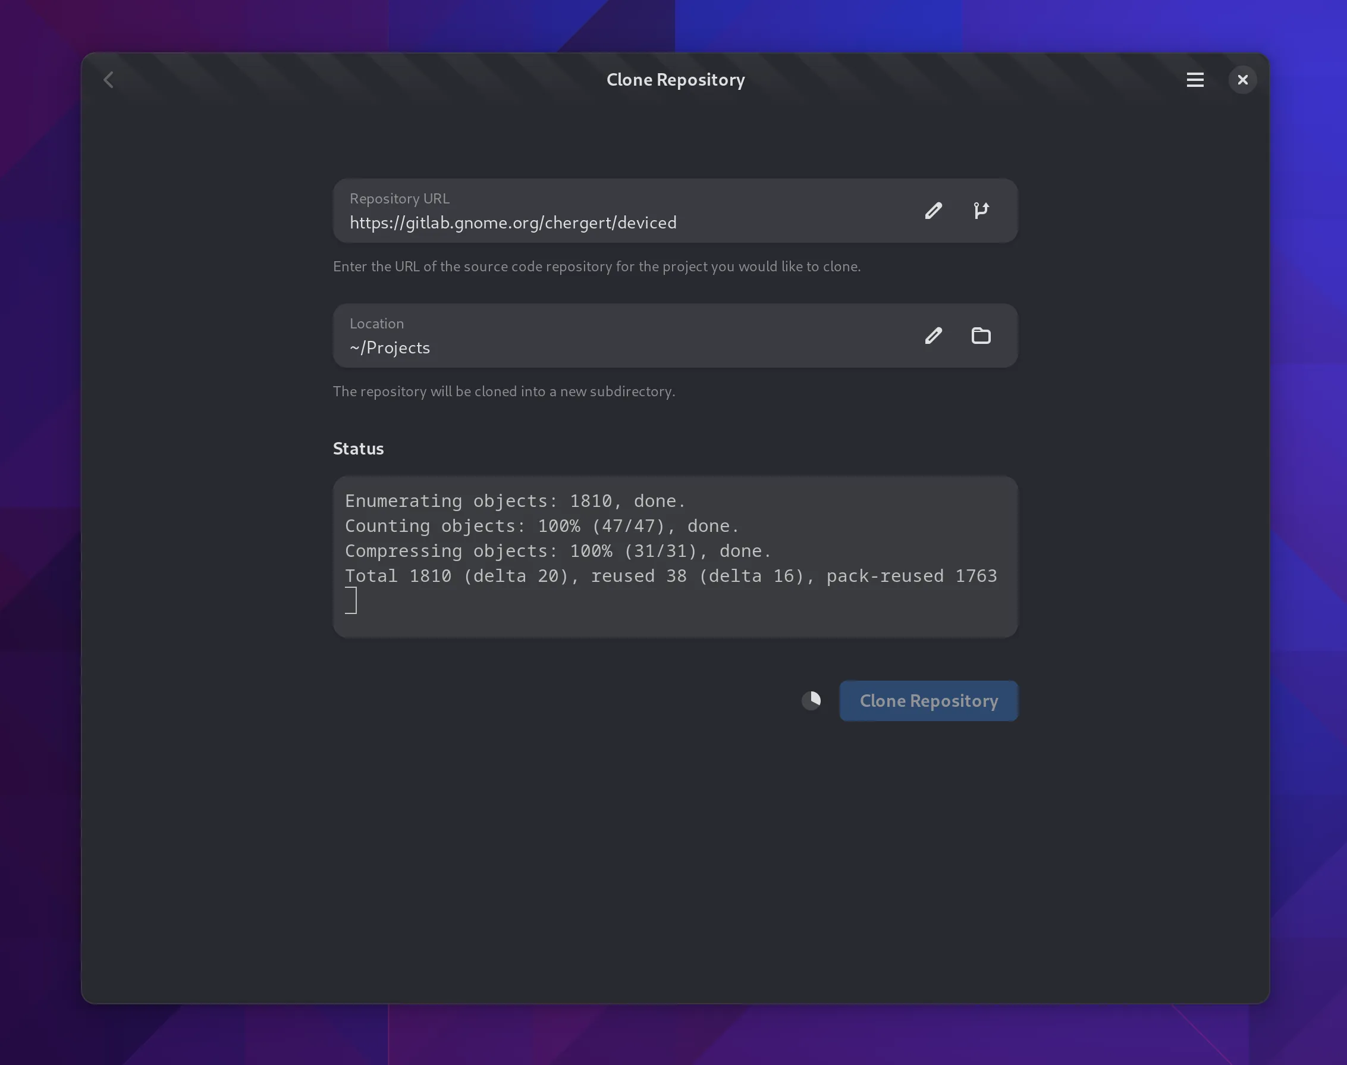
Task: Click the Location field label
Action: (x=376, y=324)
